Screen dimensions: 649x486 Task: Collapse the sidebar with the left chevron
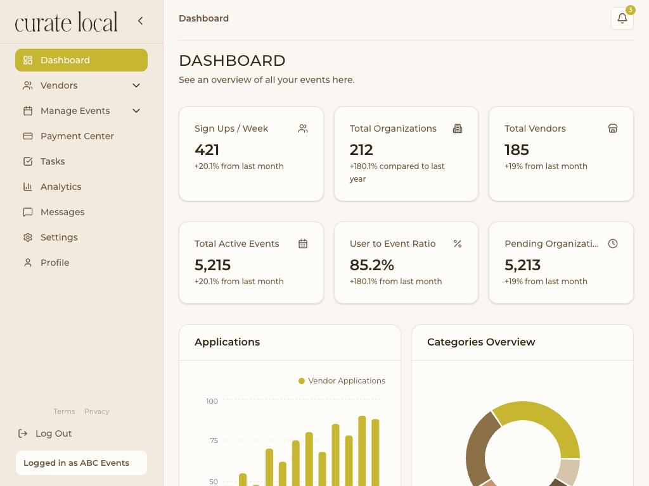pos(140,21)
